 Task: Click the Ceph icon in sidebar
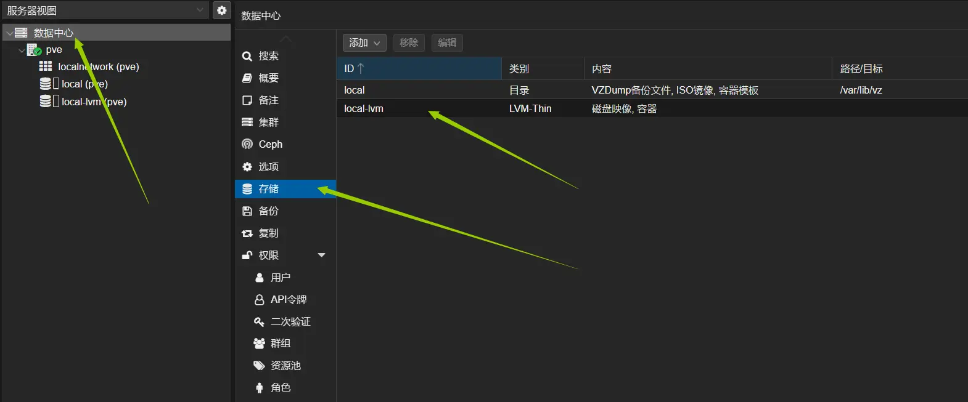pos(247,144)
